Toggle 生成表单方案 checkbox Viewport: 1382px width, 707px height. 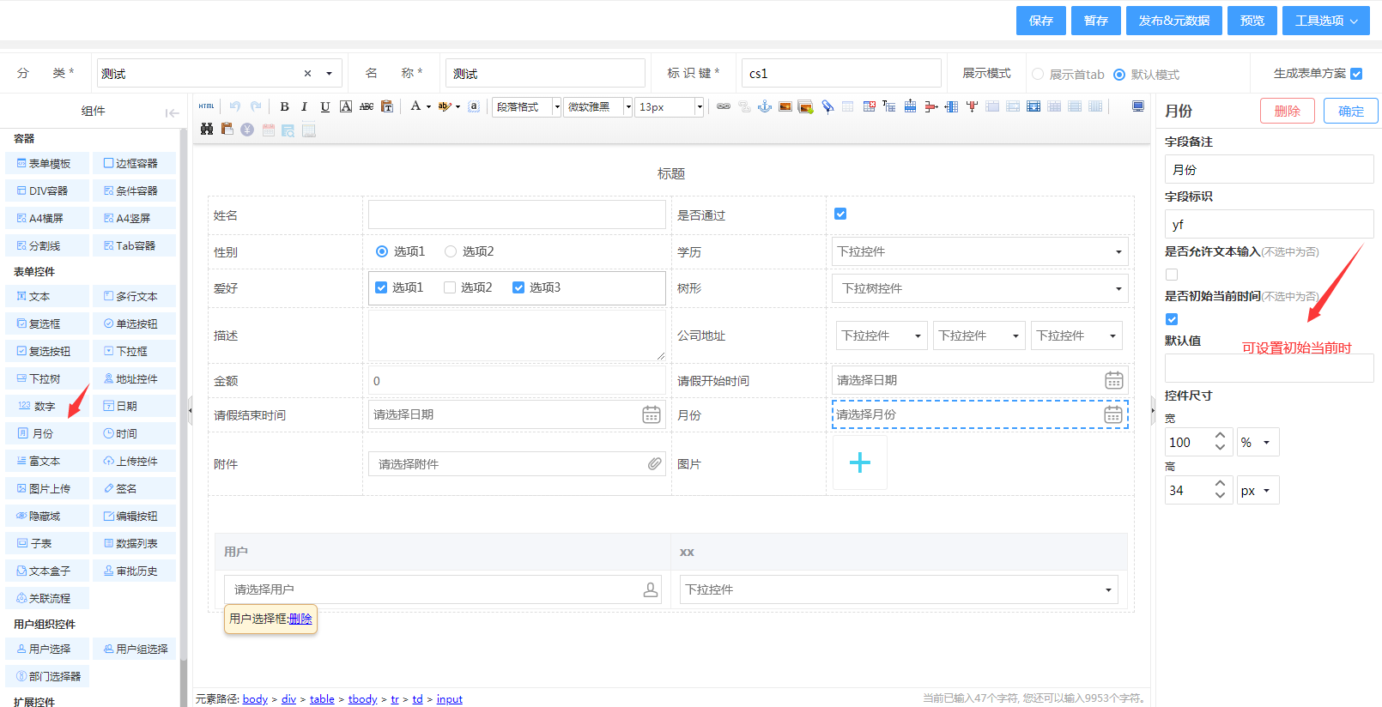click(x=1356, y=74)
